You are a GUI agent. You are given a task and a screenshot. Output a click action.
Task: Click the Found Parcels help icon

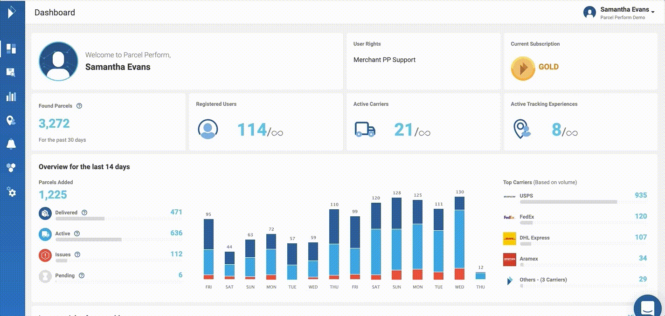coord(79,106)
